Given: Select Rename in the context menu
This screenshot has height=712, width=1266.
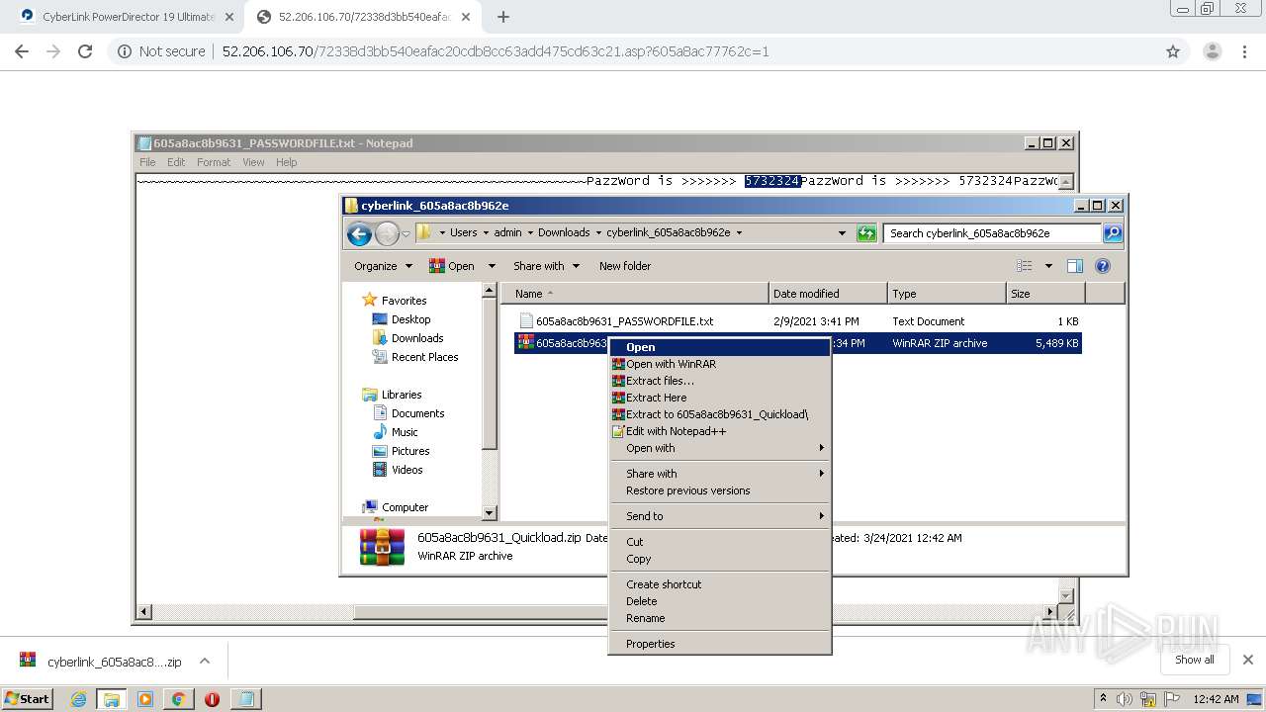Looking at the screenshot, I should [719, 618].
